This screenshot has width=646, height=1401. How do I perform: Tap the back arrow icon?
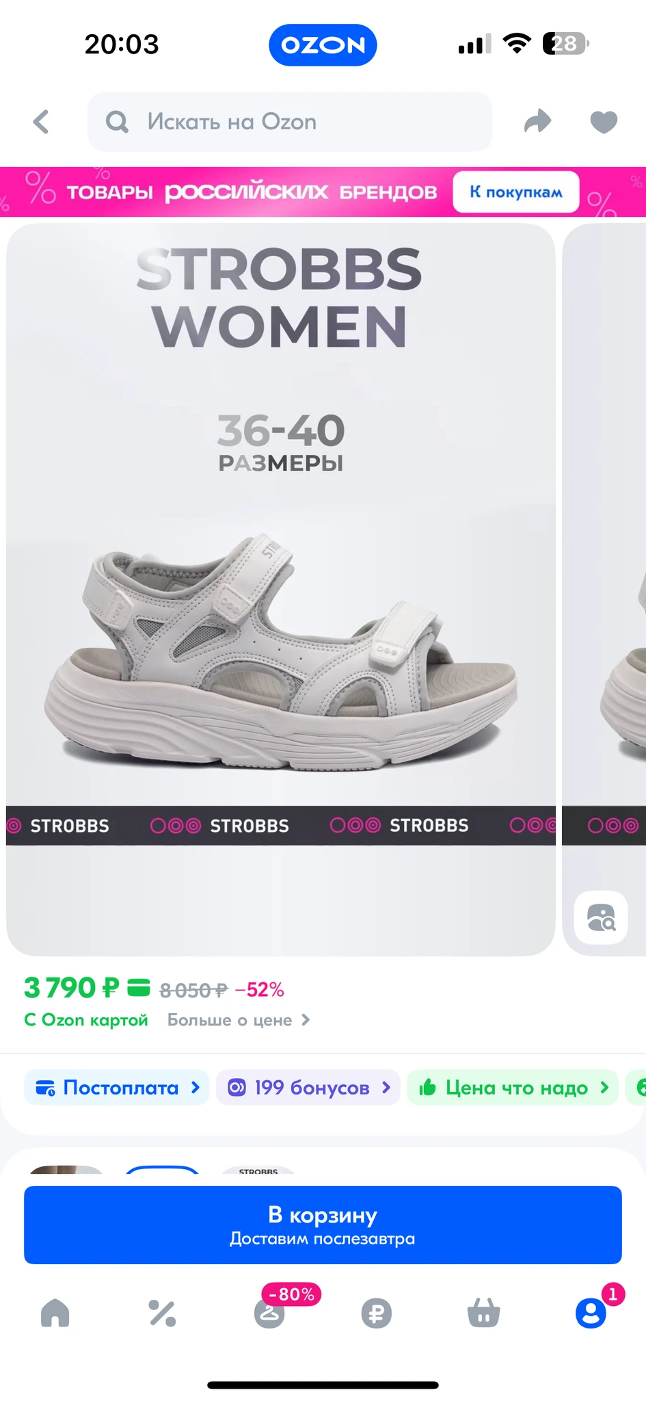pyautogui.click(x=42, y=122)
